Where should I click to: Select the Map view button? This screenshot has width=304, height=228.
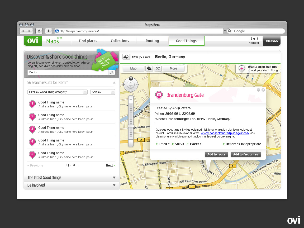pos(133,68)
